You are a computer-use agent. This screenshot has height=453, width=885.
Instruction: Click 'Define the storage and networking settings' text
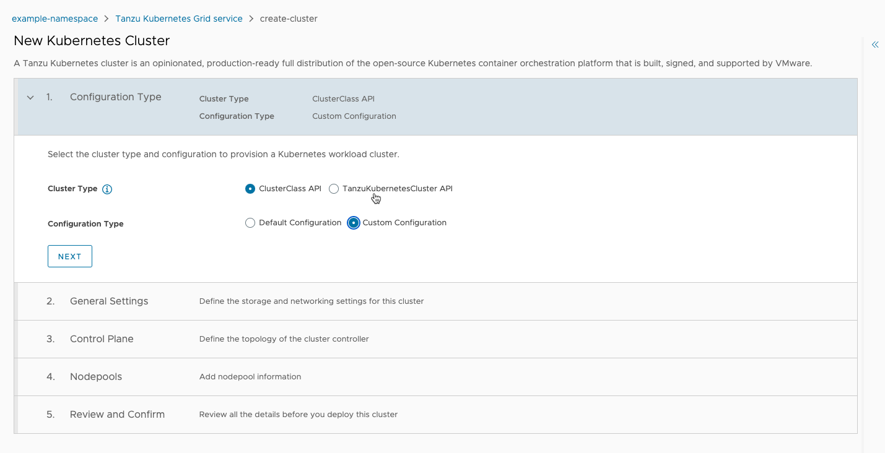[312, 301]
